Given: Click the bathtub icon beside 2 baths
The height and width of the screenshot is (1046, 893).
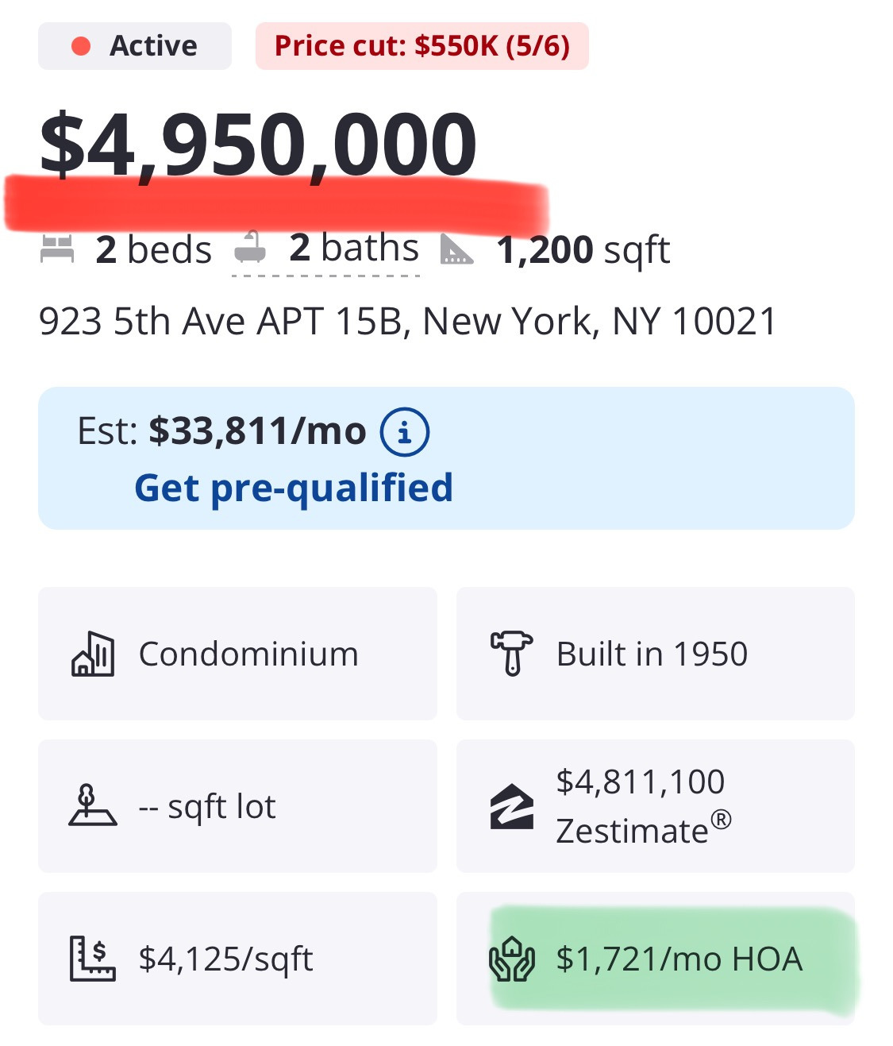Looking at the screenshot, I should coord(251,248).
